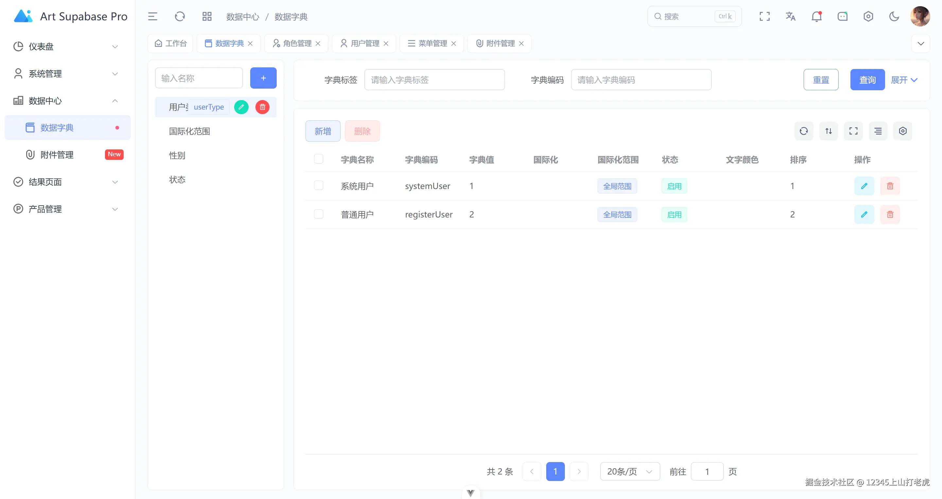Expand the search form via 展开
The width and height of the screenshot is (942, 499).
pyautogui.click(x=904, y=80)
